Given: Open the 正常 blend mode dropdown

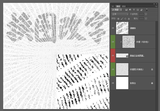Looking at the screenshot, I should [120, 14].
